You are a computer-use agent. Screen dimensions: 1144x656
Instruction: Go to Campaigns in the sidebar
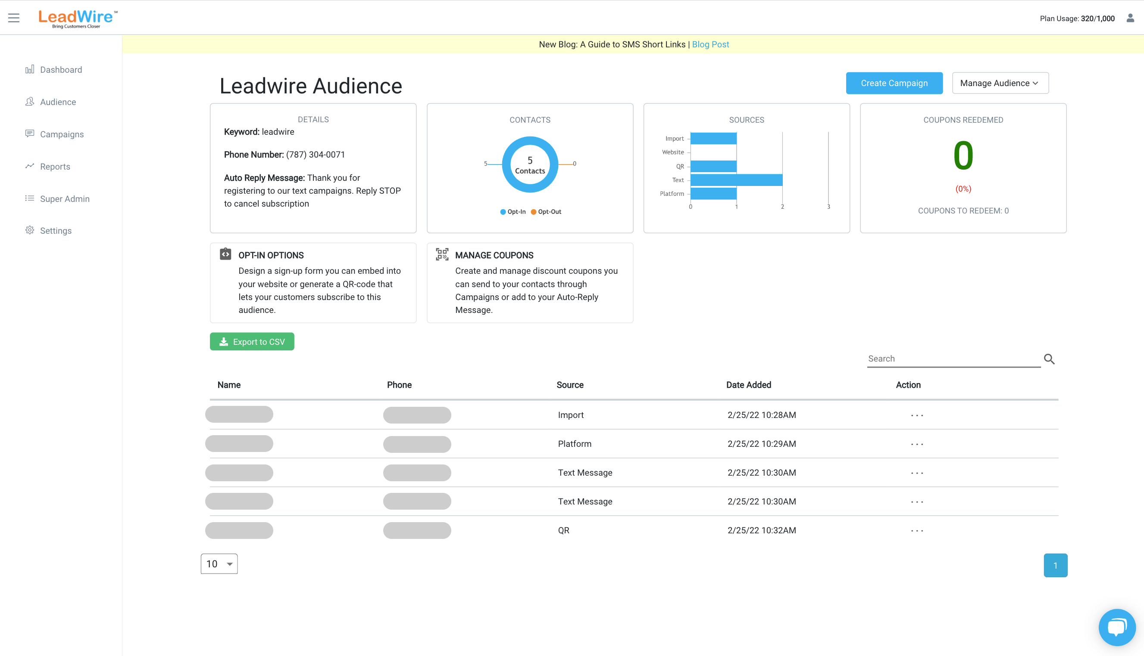(62, 134)
